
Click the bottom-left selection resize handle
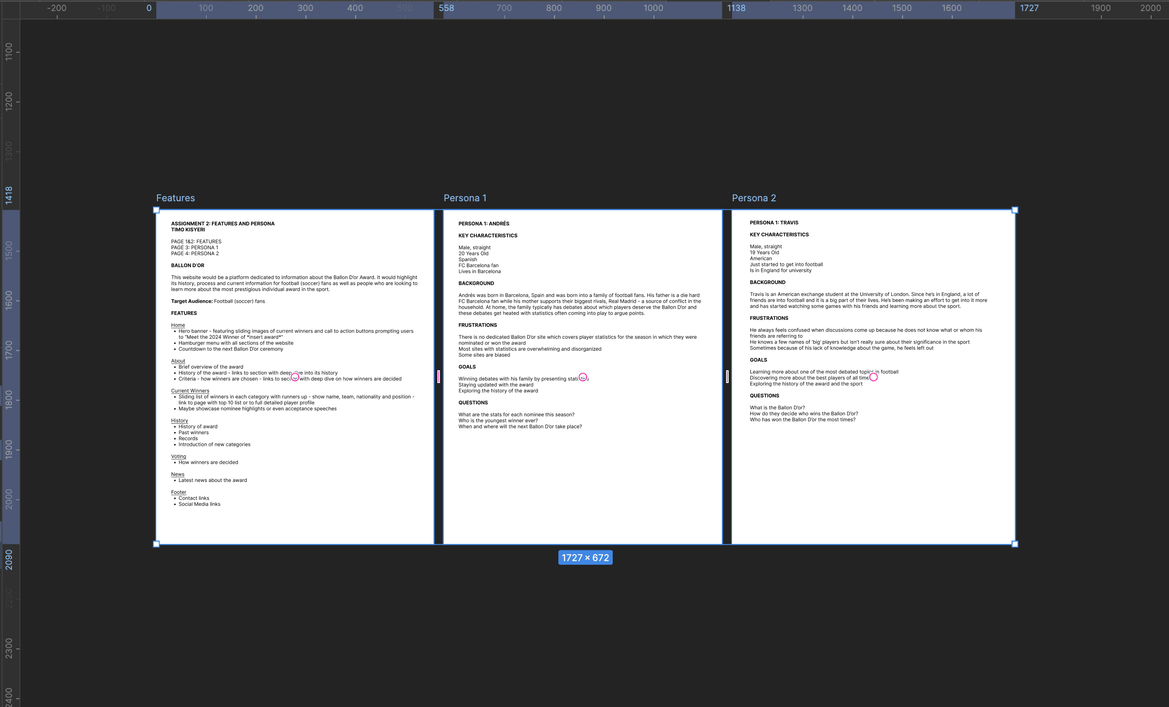(156, 544)
